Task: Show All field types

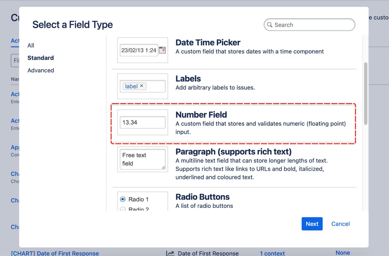Action: 31,45
